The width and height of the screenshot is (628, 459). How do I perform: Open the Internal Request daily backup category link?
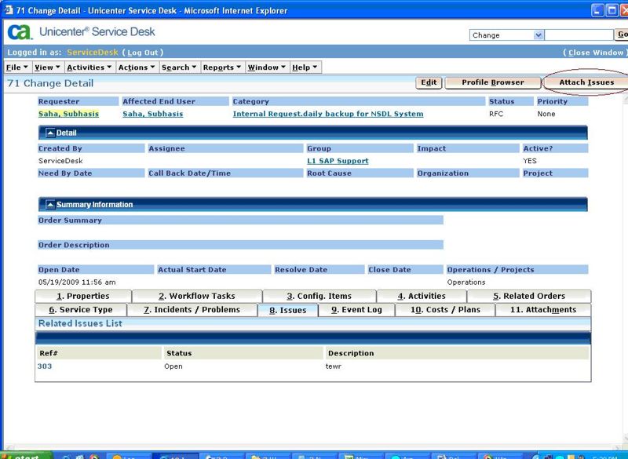(328, 114)
